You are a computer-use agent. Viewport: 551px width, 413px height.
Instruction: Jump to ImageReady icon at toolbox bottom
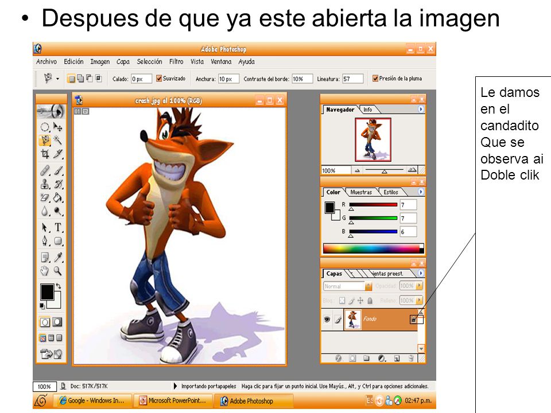pyautogui.click(x=51, y=354)
